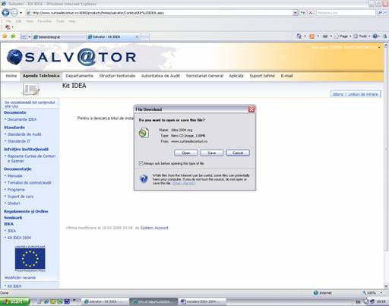This screenshot has height=306, width=389.
Task: Click the Save button in File Download
Action: [212, 153]
